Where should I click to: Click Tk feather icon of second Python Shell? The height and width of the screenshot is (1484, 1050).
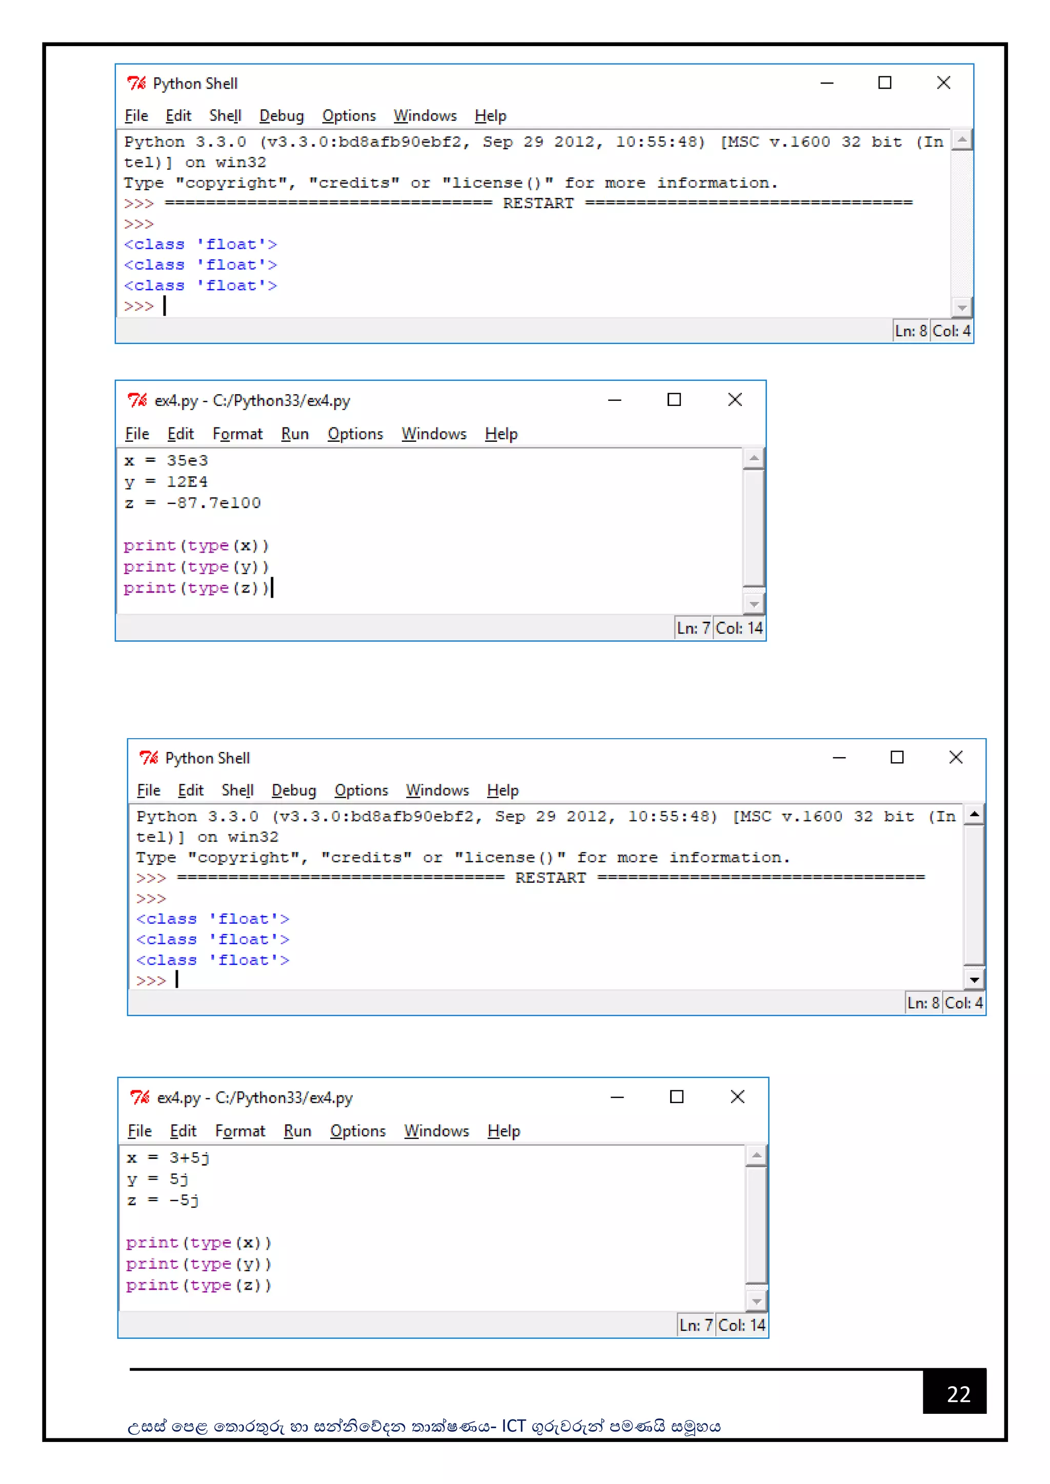pos(149,758)
